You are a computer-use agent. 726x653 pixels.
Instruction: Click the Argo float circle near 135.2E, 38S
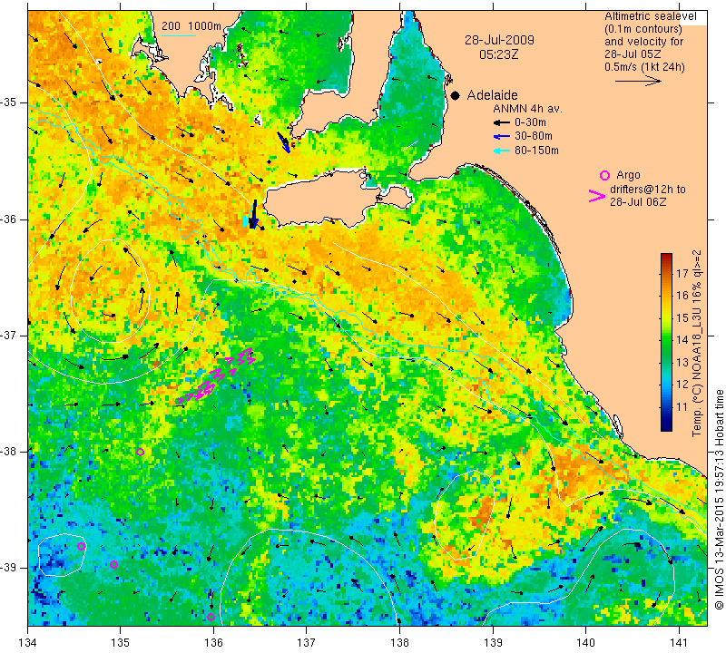pyautogui.click(x=141, y=453)
